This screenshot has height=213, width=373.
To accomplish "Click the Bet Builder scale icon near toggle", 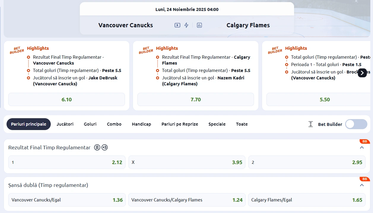I will coord(310,124).
